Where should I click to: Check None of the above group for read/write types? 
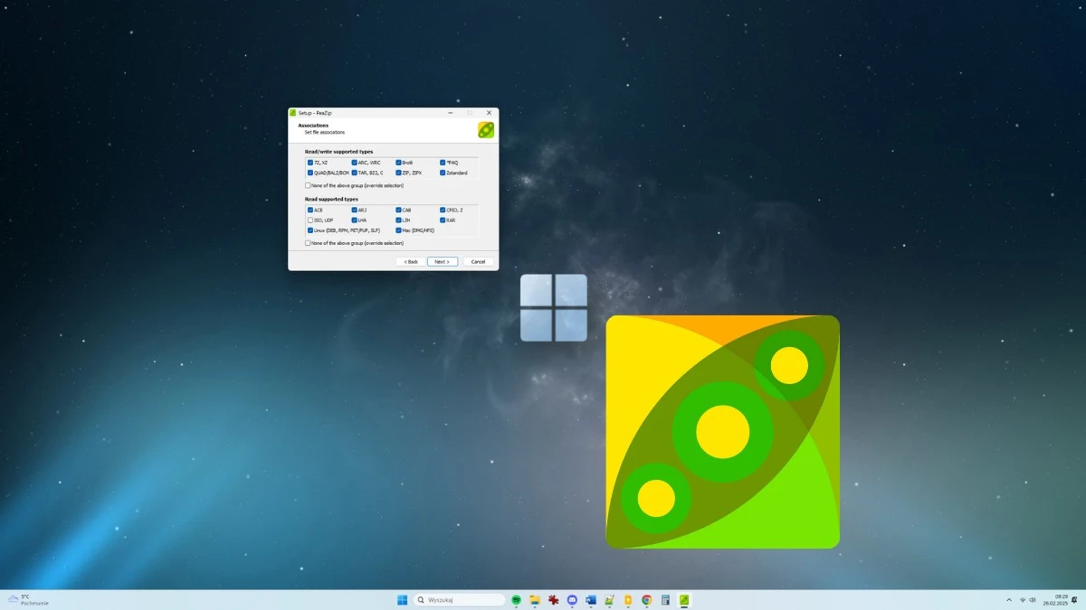tap(308, 185)
